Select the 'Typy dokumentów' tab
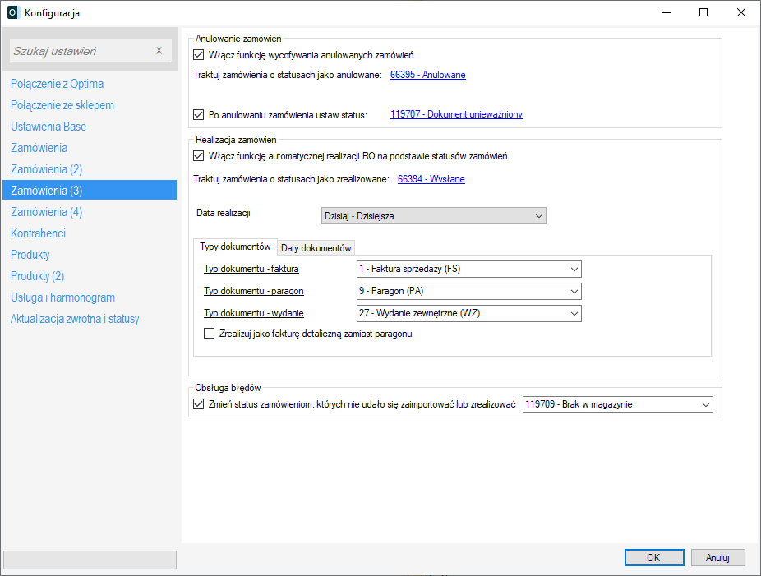This screenshot has width=761, height=576. click(x=235, y=247)
